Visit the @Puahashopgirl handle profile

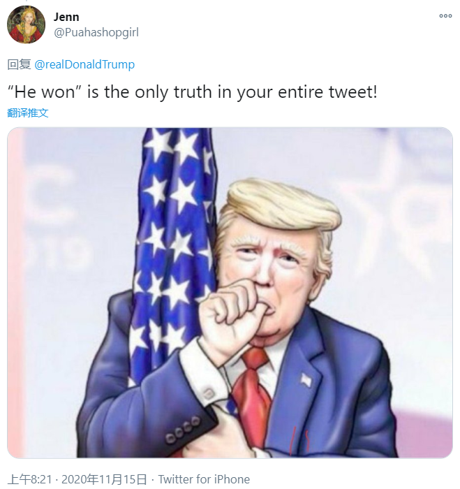[x=96, y=32]
